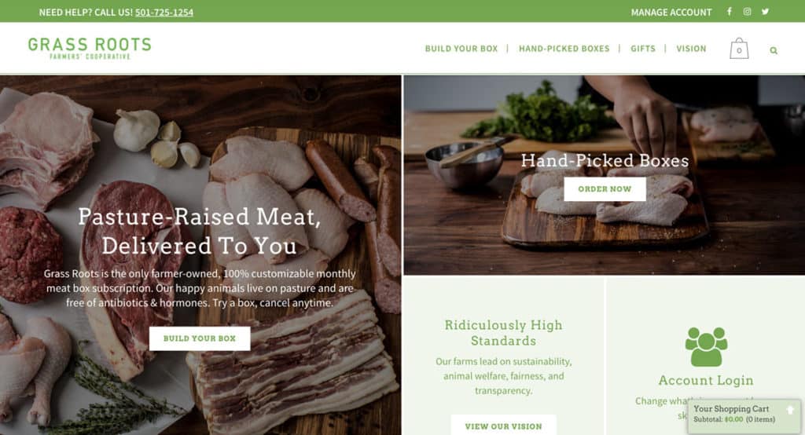Click the Manage Account link
805x435 pixels.
(671, 12)
